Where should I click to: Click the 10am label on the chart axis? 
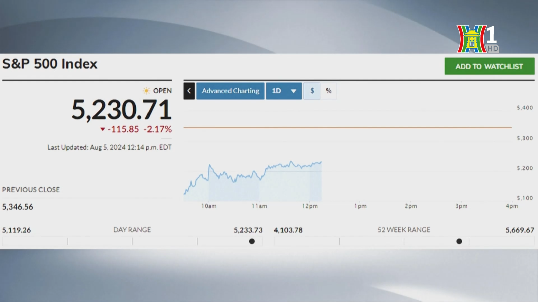pos(209,206)
